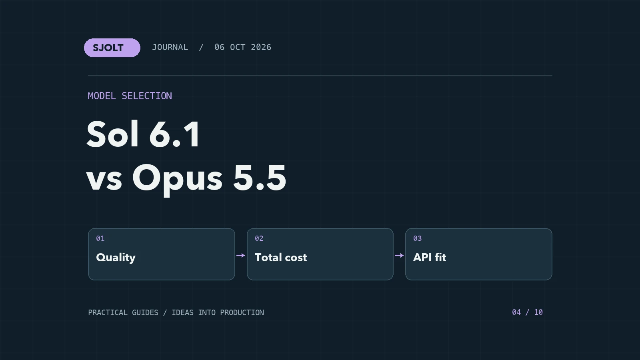Click the date 06 OCT 2026

point(243,47)
